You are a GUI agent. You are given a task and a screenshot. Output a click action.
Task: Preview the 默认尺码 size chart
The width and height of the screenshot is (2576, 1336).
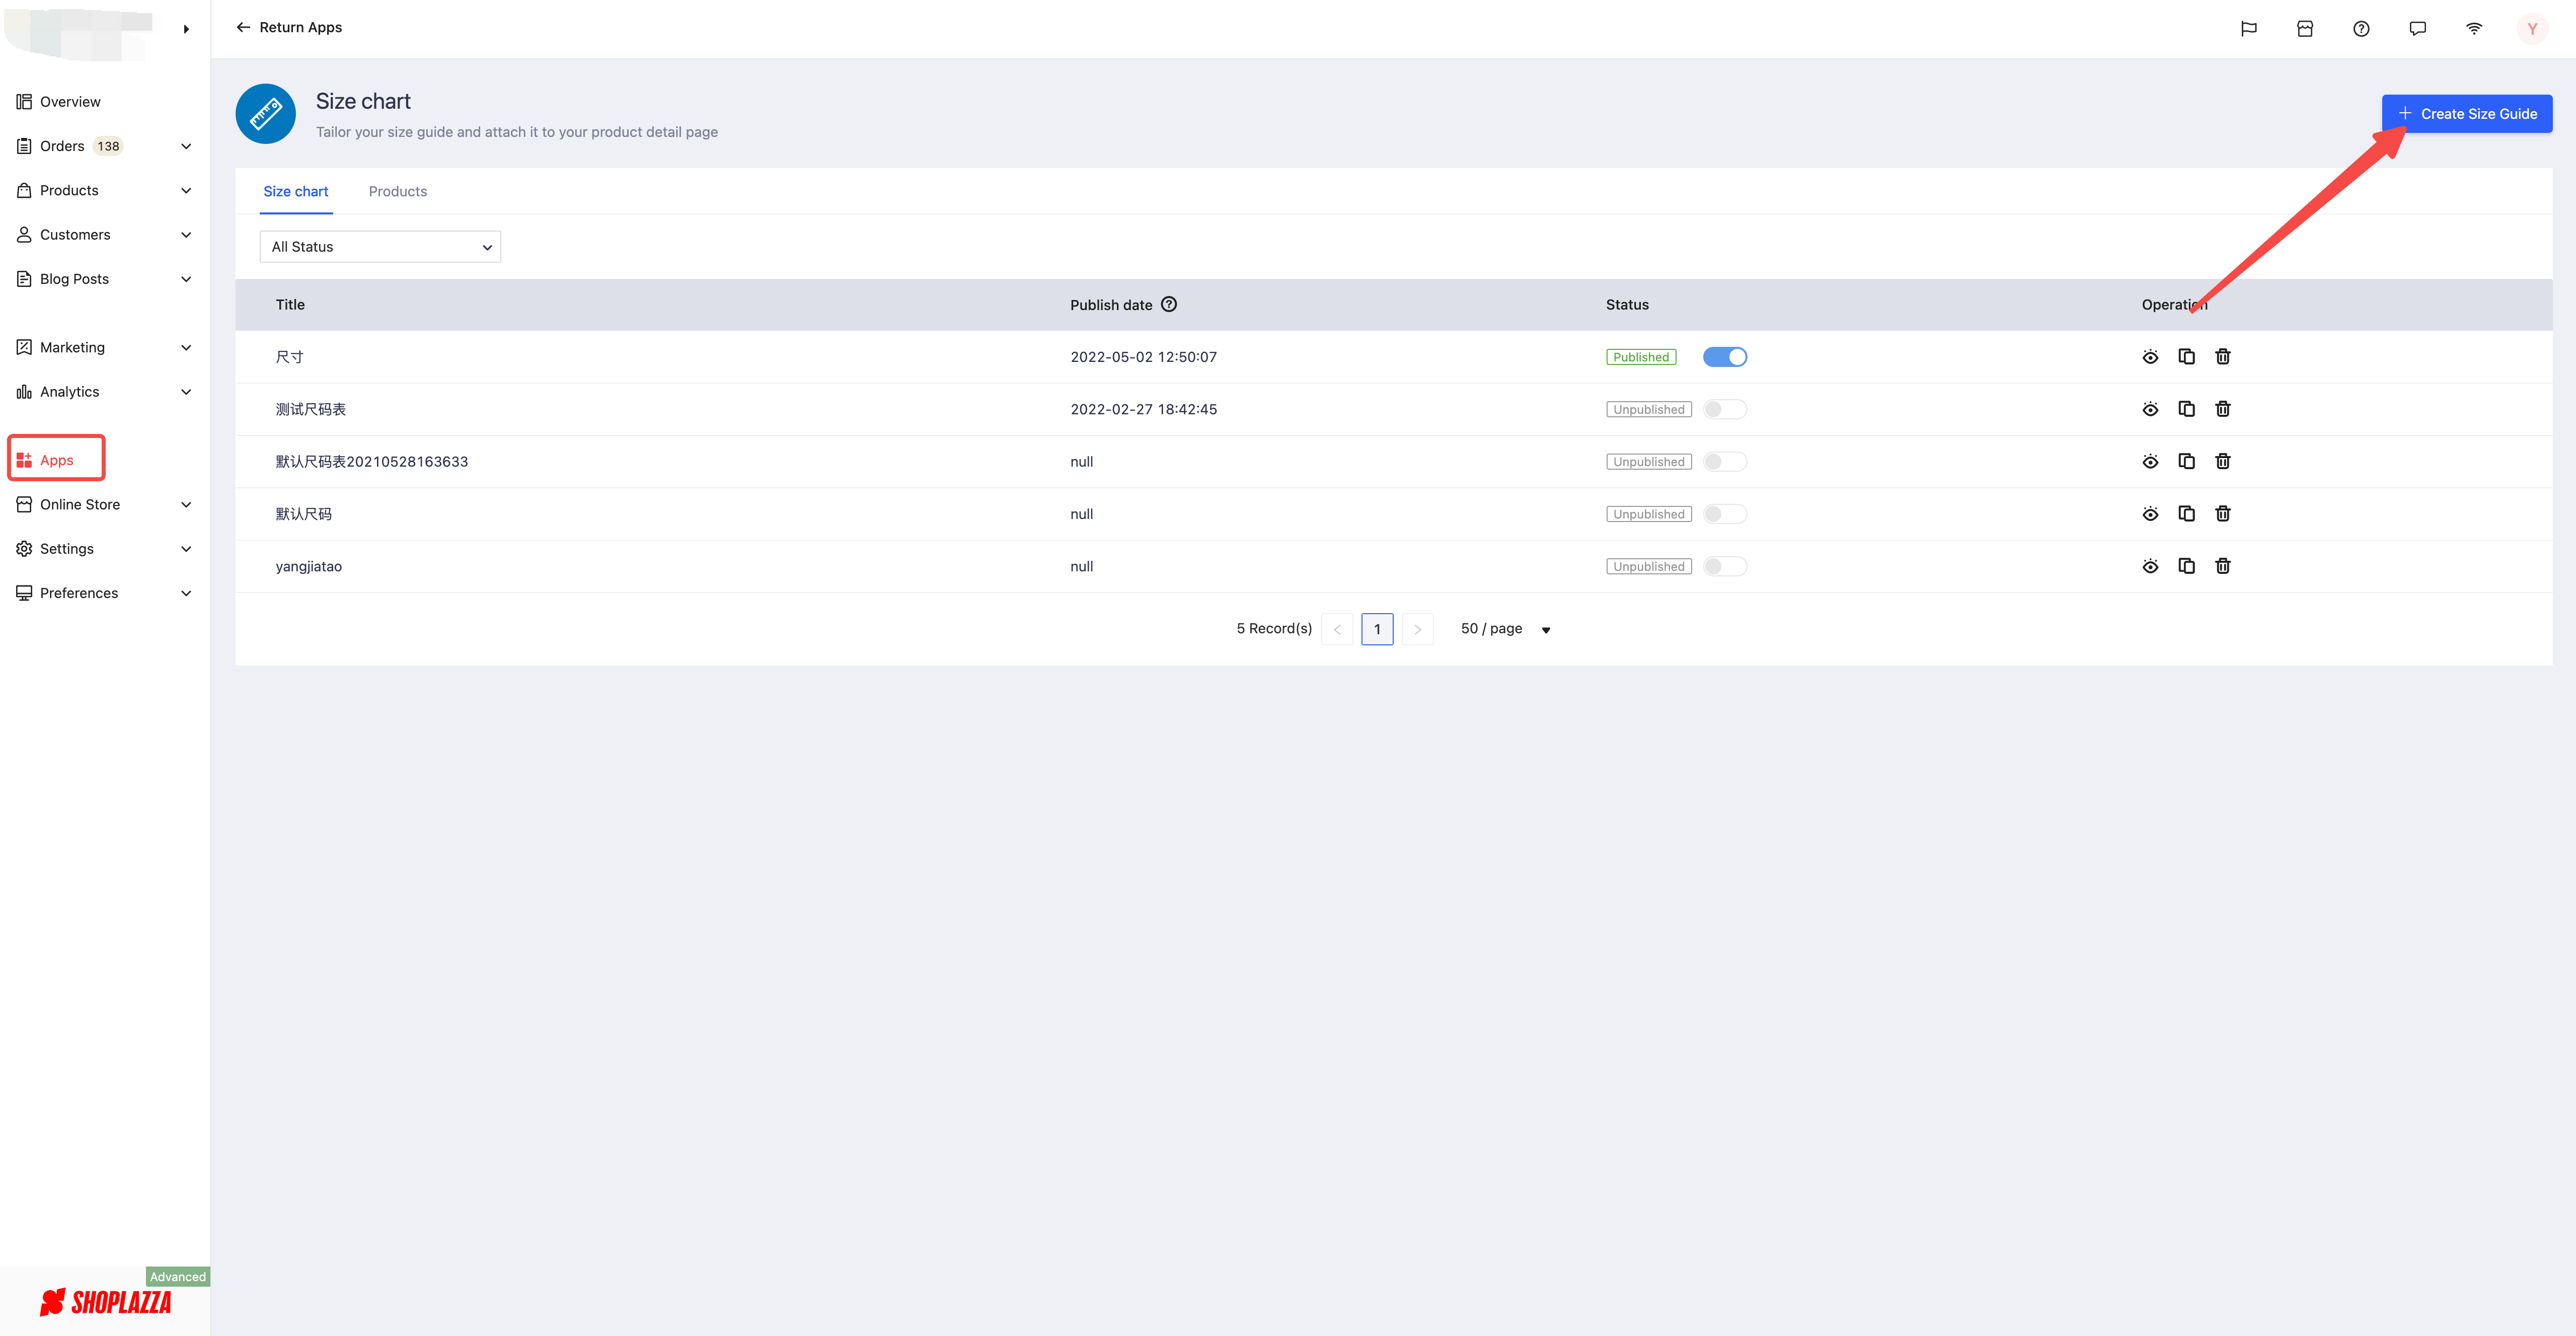(x=2150, y=514)
